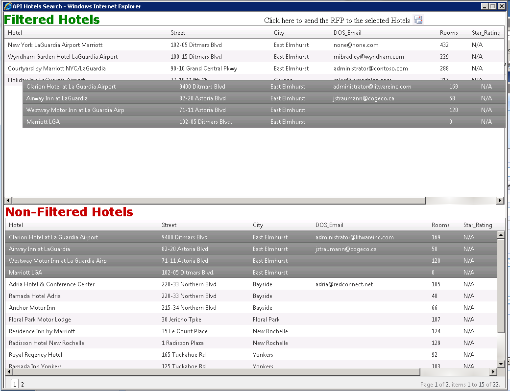Click the adria@redconnect.net email cell
The height and width of the screenshot is (391, 510).
click(x=344, y=284)
